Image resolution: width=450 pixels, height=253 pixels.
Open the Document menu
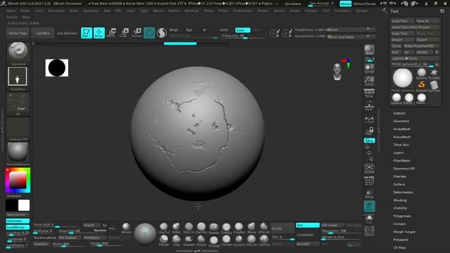(x=56, y=11)
